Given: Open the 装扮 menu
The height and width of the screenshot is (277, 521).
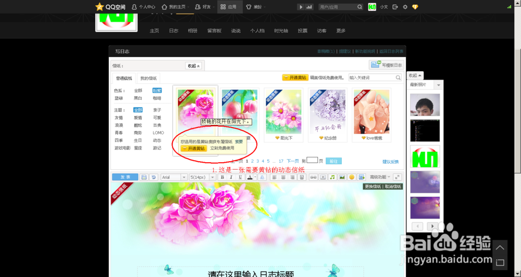Looking at the screenshot, I should click(255, 7).
